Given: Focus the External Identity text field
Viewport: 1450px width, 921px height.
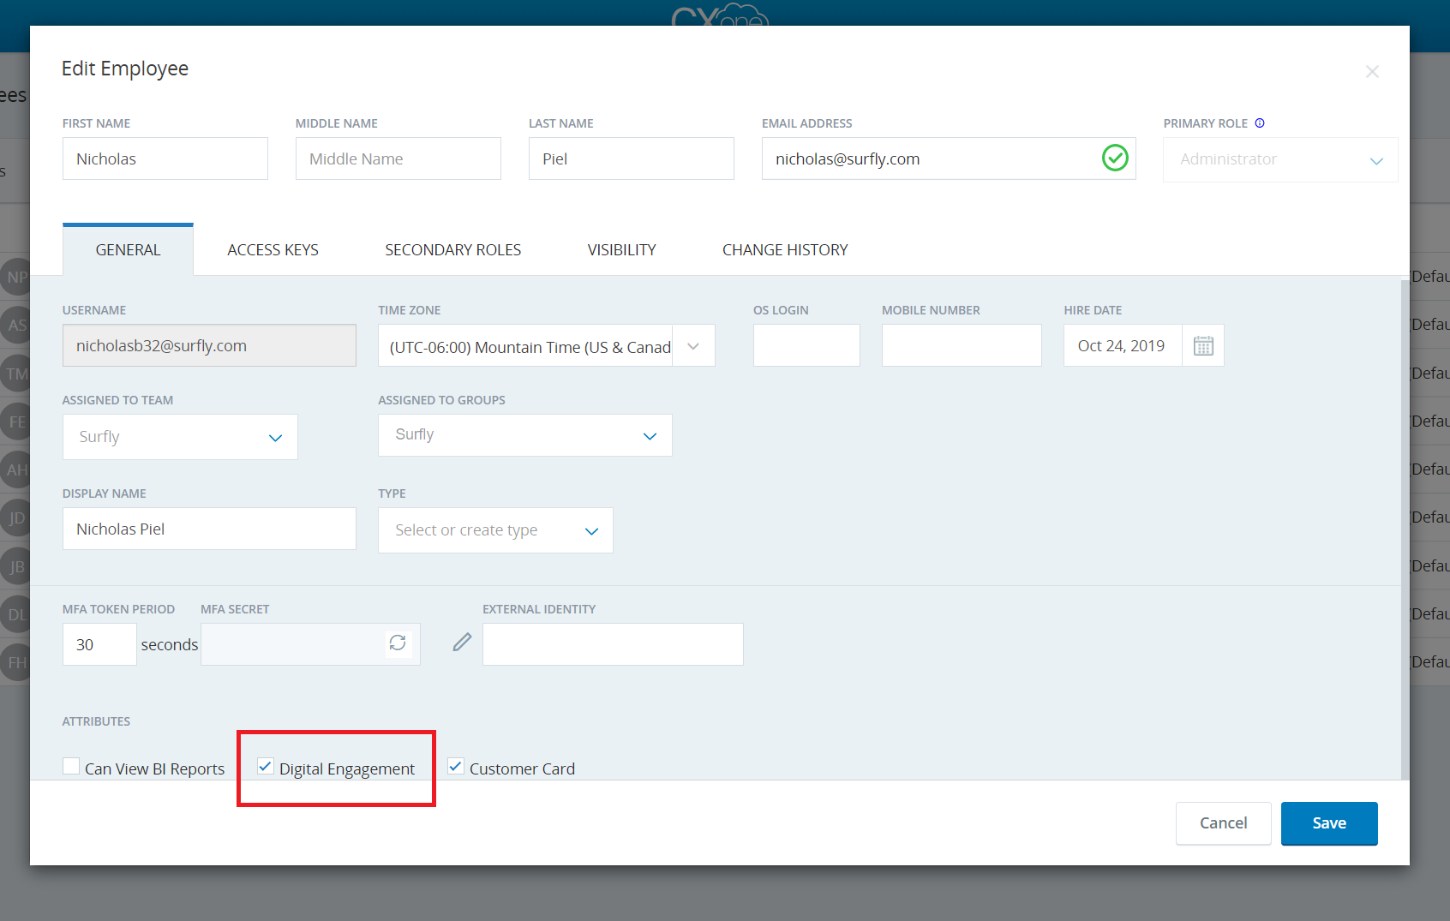Looking at the screenshot, I should click(613, 644).
